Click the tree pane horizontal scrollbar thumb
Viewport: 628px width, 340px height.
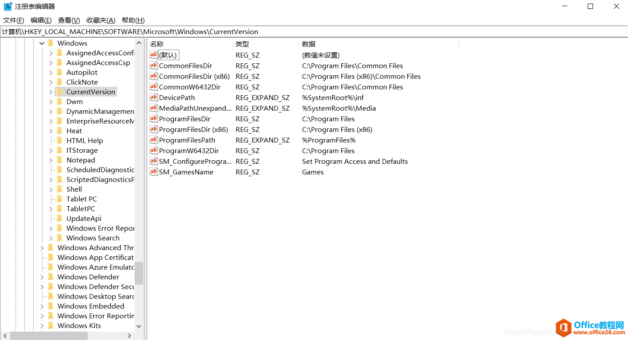[x=49, y=336]
